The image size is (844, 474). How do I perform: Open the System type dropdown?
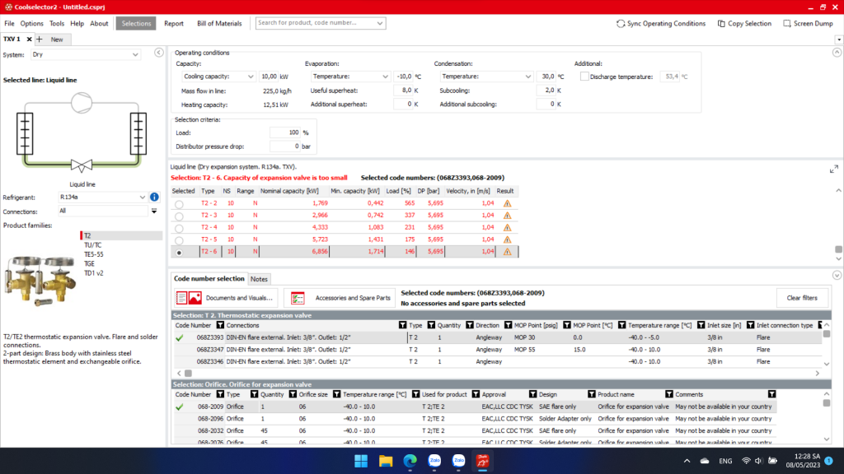pyautogui.click(x=86, y=54)
